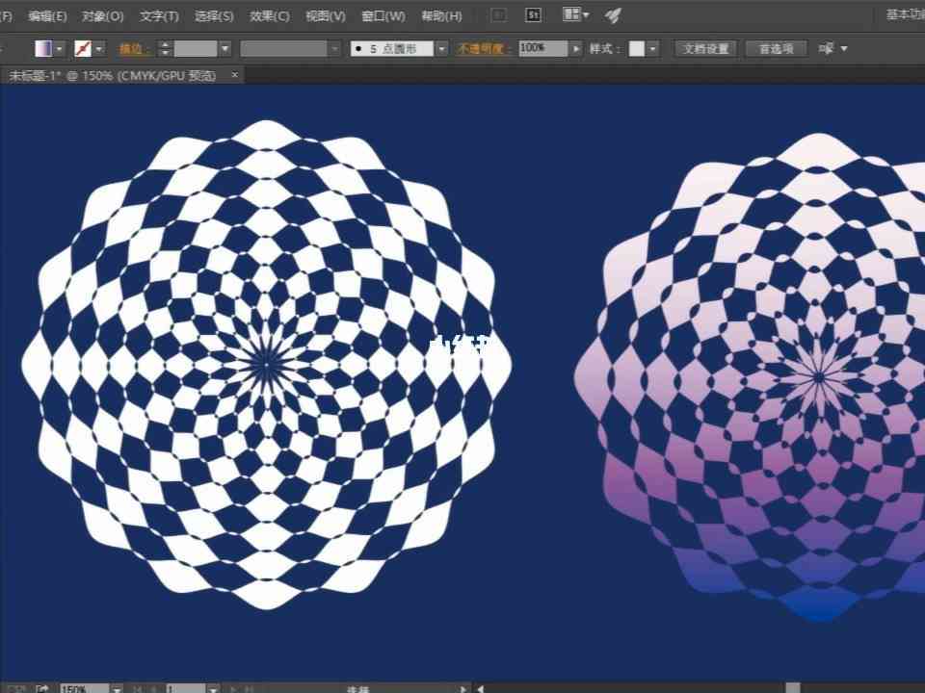Open the 文字(T) menu
Viewport: 925px width, 693px height.
coord(159,16)
